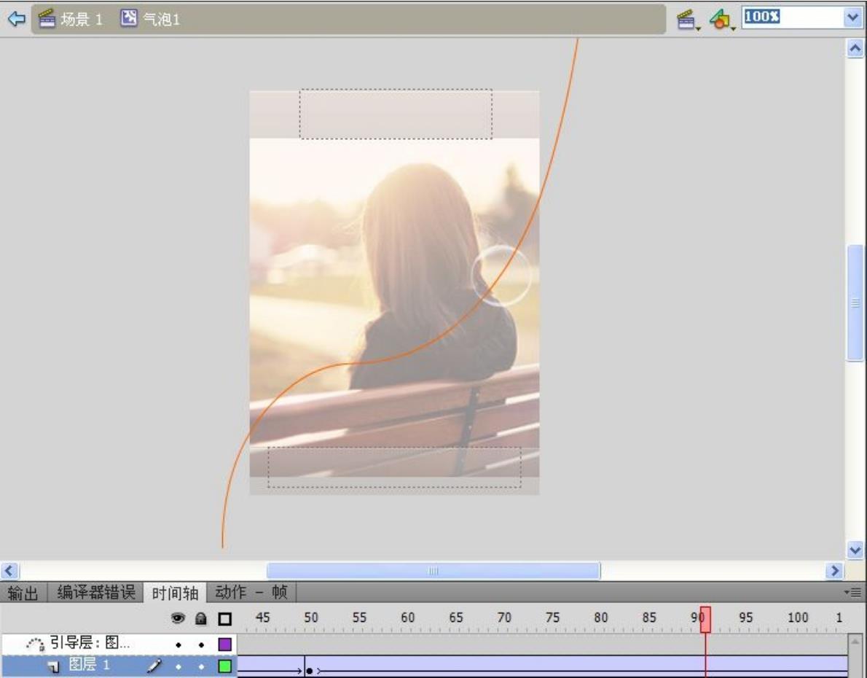Viewport: 867px width, 678px height.
Task: Open the Edit Symbols menu icon
Action: pos(720,20)
